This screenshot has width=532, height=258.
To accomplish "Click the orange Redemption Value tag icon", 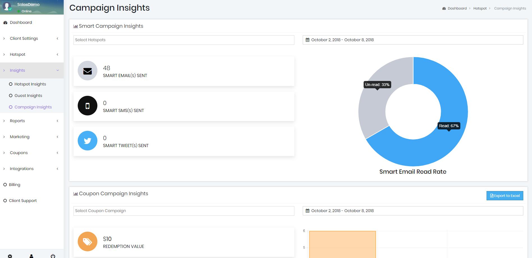I will click(88, 241).
